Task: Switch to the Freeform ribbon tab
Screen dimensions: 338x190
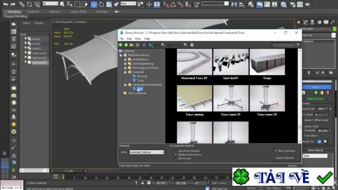Action: point(33,11)
